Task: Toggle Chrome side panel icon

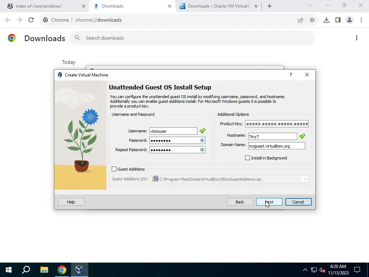Action: (338, 20)
